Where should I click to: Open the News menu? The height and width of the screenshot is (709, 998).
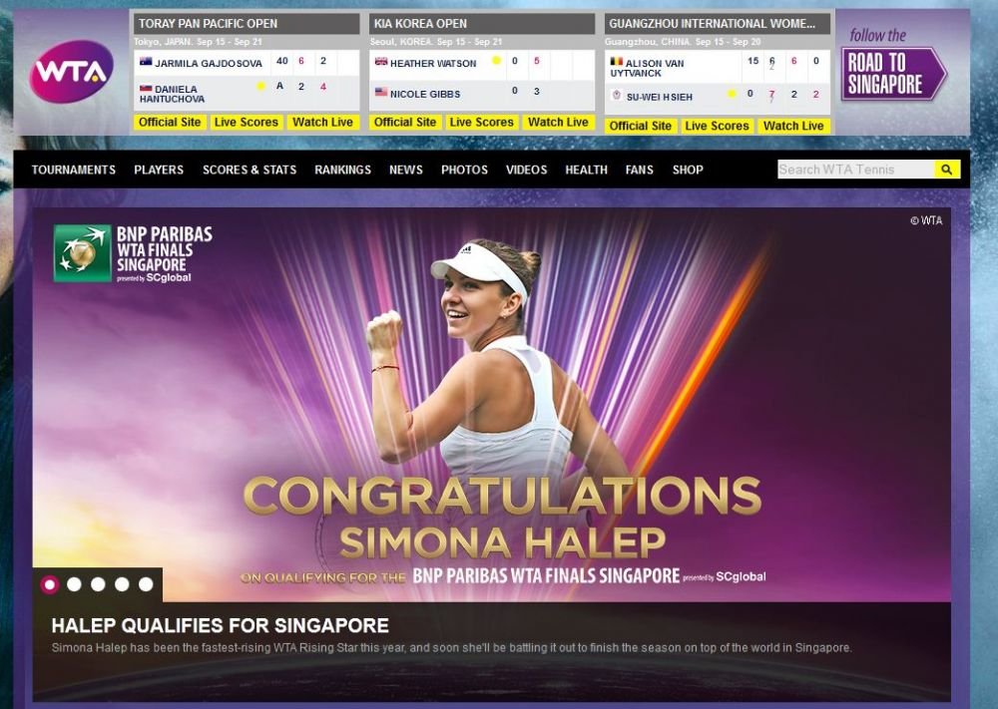(x=406, y=170)
